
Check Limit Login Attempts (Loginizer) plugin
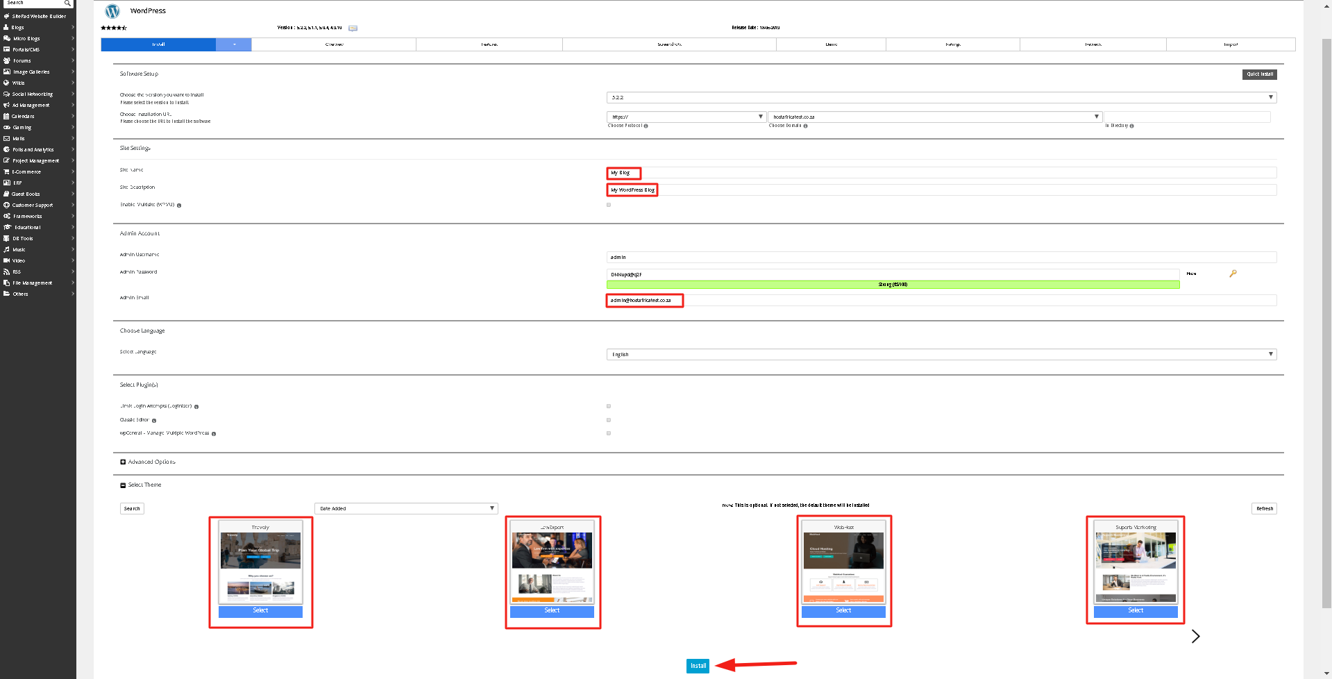click(x=609, y=406)
